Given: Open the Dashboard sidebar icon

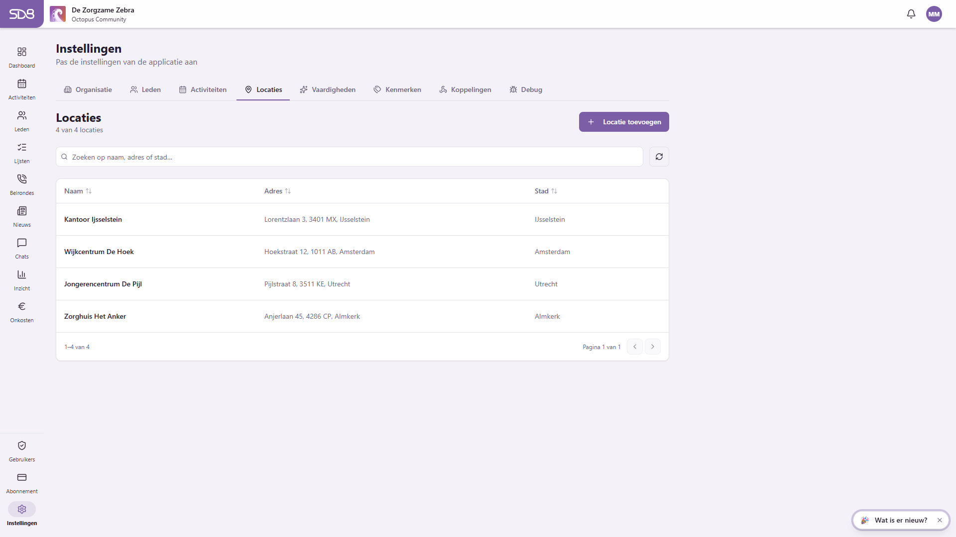Looking at the screenshot, I should click(22, 52).
